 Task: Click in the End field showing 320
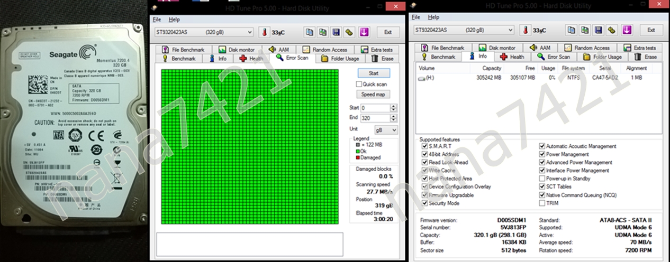(375, 118)
